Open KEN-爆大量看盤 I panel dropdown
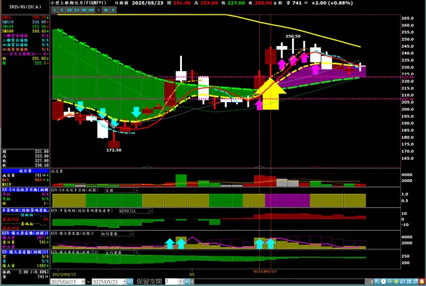 point(132,234)
